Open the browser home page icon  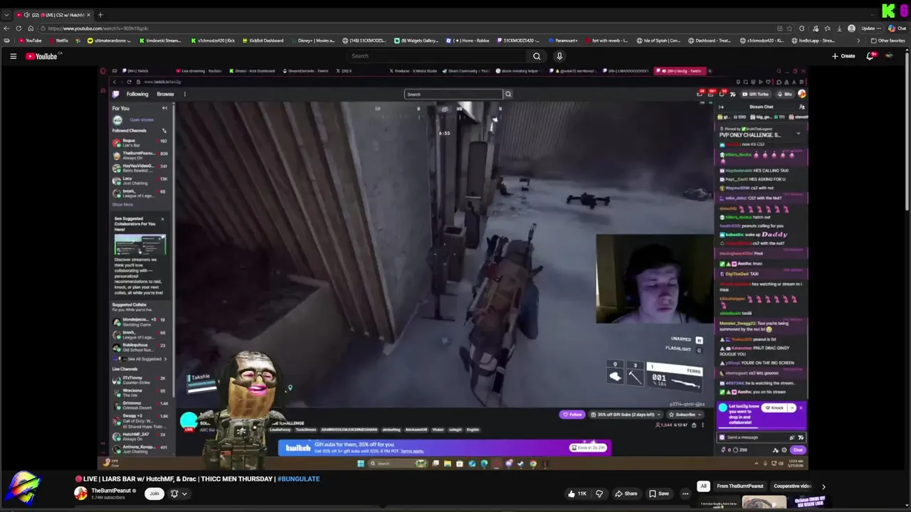(31, 28)
